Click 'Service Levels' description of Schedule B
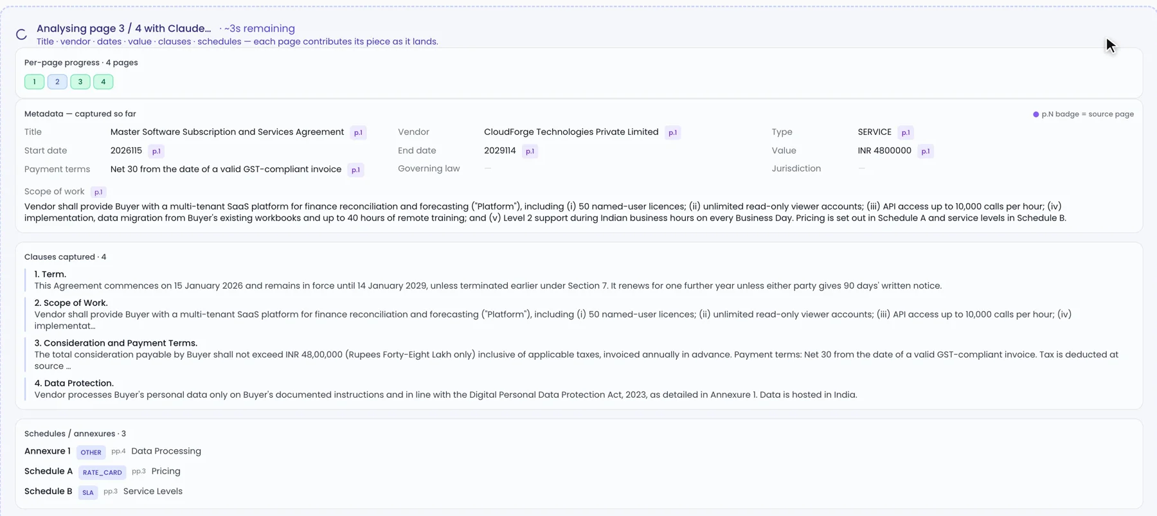The image size is (1157, 516). pyautogui.click(x=153, y=491)
